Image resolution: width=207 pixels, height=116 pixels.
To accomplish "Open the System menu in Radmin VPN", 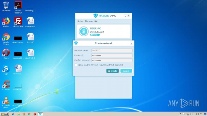I will pos(81,21).
